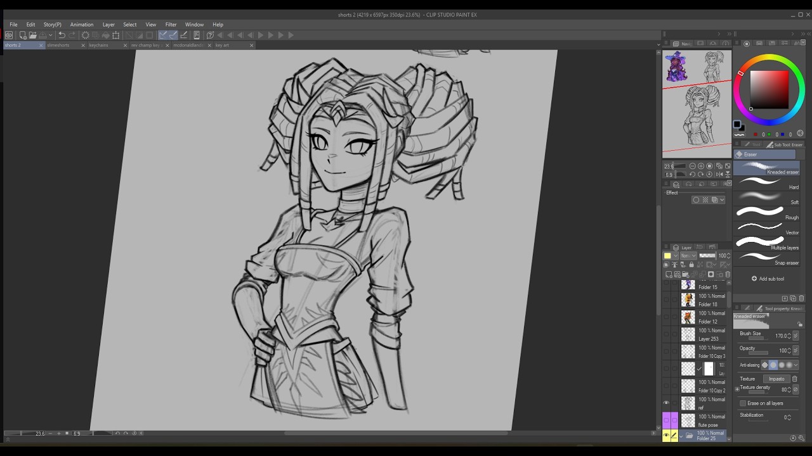Toggle Lock Layer icon in Layer panel

pyautogui.click(x=691, y=265)
